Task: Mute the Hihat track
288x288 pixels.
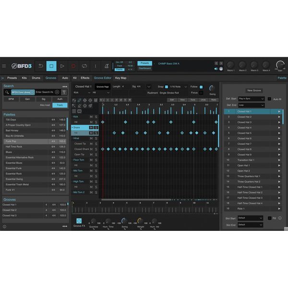Action: point(91,138)
